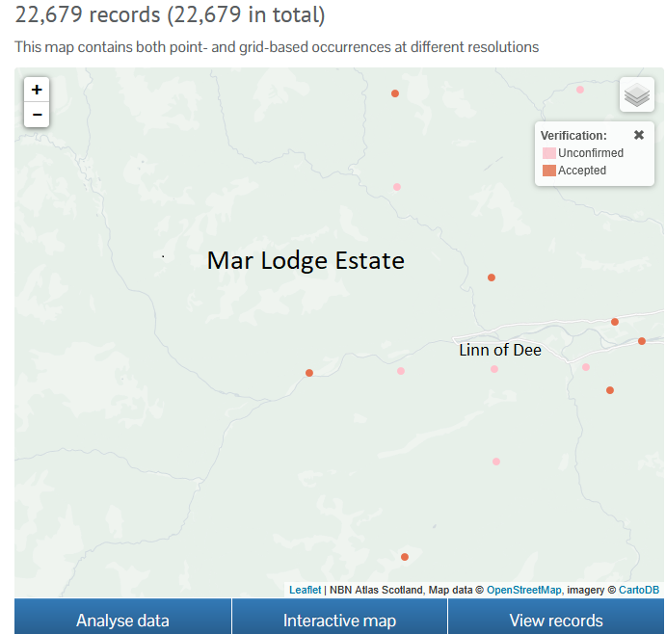Select pink marker just below Linn of Dee
This screenshot has height=634, width=666.
click(x=494, y=369)
